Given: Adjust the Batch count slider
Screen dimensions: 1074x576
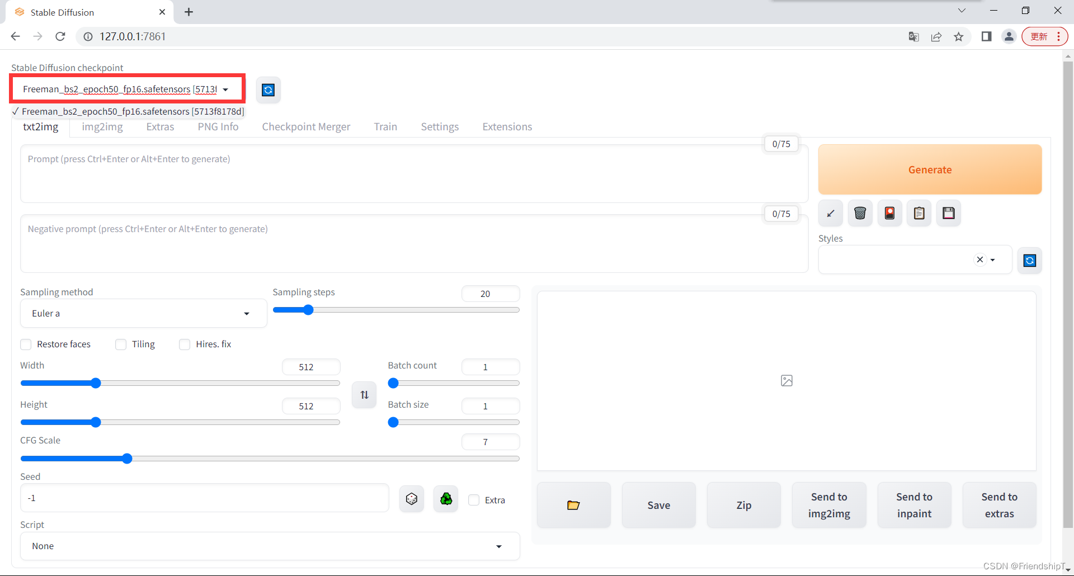Looking at the screenshot, I should click(454, 383).
